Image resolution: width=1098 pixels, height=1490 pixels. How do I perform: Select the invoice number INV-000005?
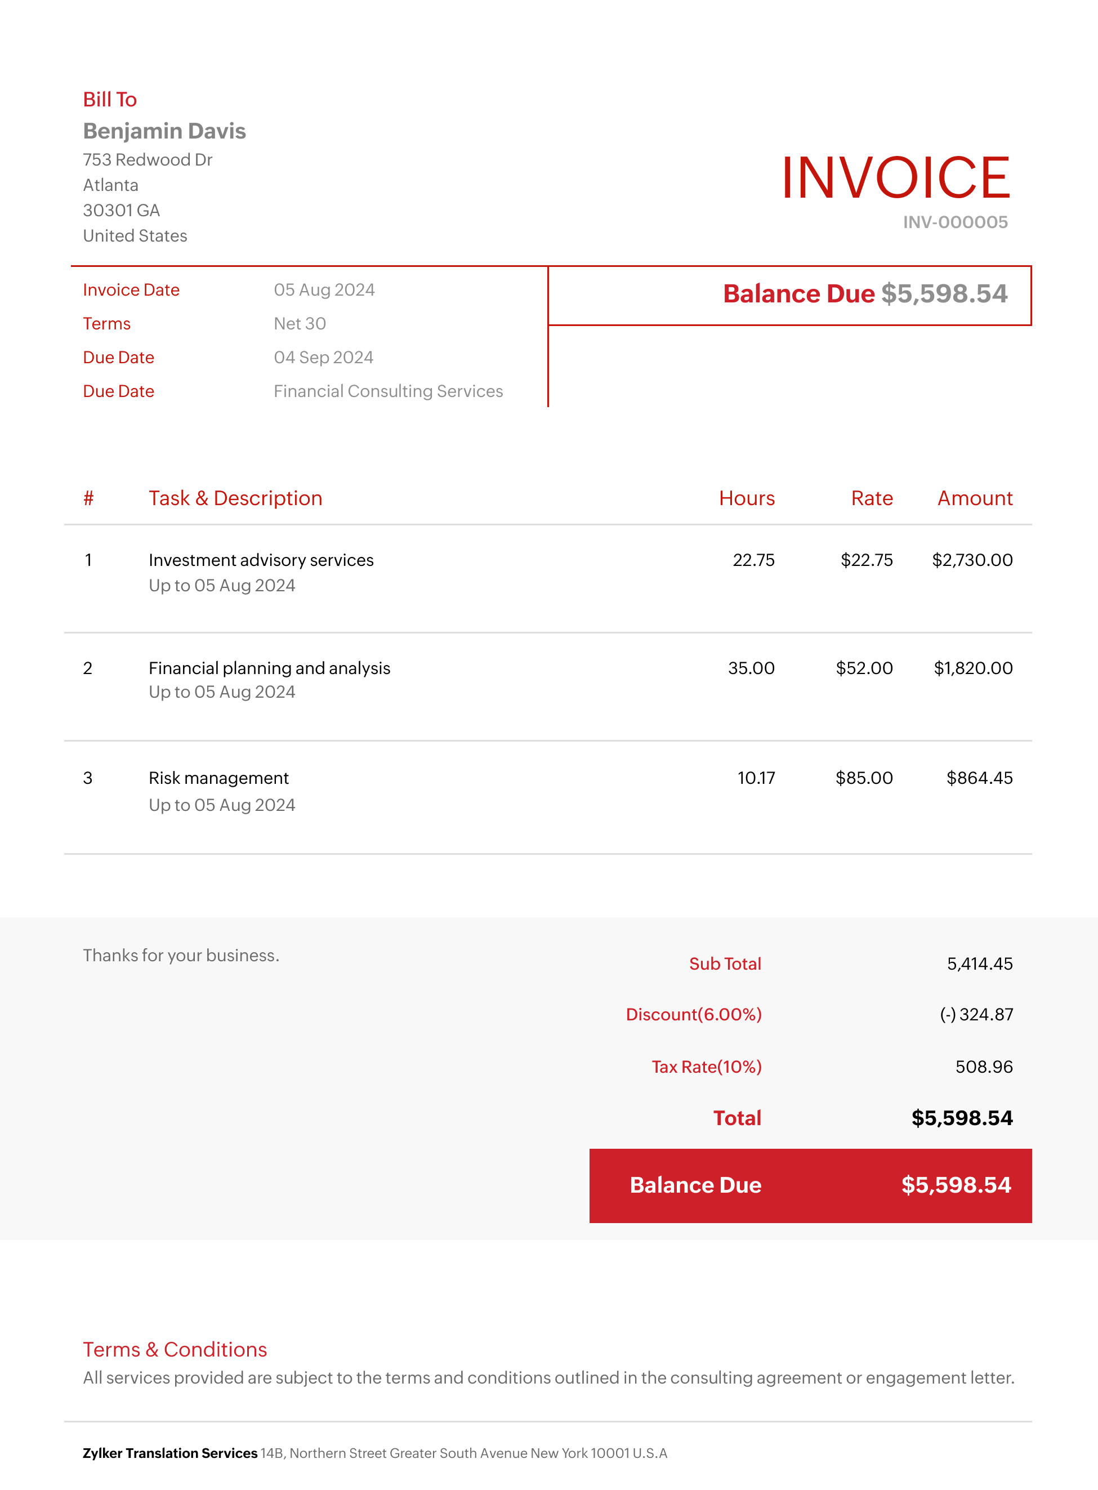pos(954,222)
